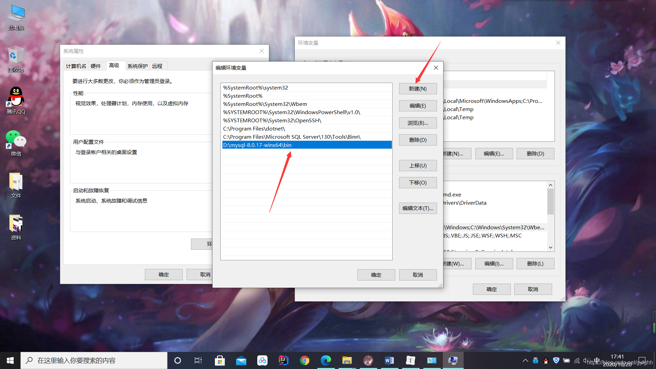
Task: Select the C:\Program Files\dotnet\ entry
Action: click(306, 129)
